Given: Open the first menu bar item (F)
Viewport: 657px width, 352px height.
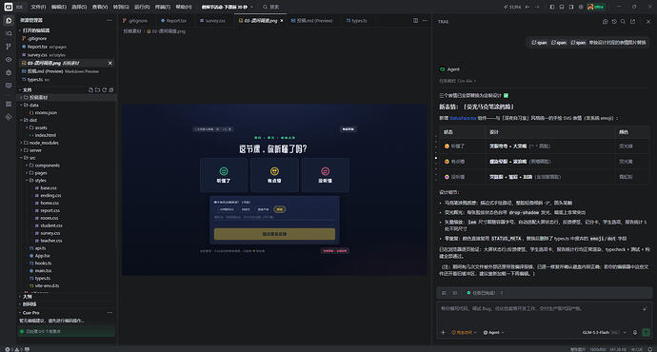Looking at the screenshot, I should tap(38, 7).
